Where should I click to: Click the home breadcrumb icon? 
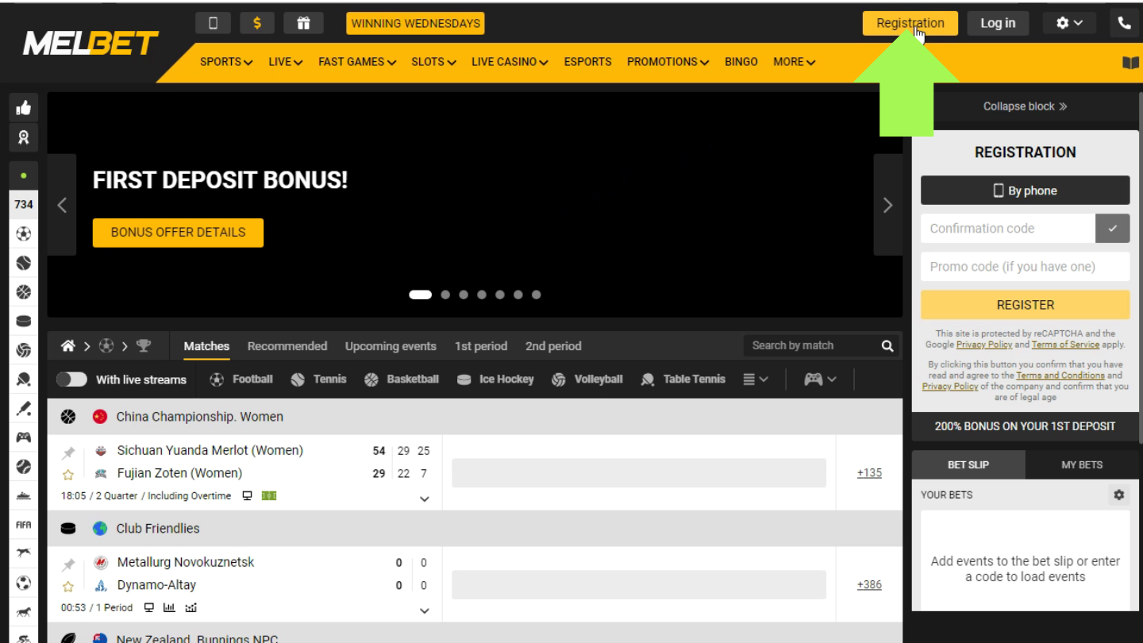coord(68,346)
